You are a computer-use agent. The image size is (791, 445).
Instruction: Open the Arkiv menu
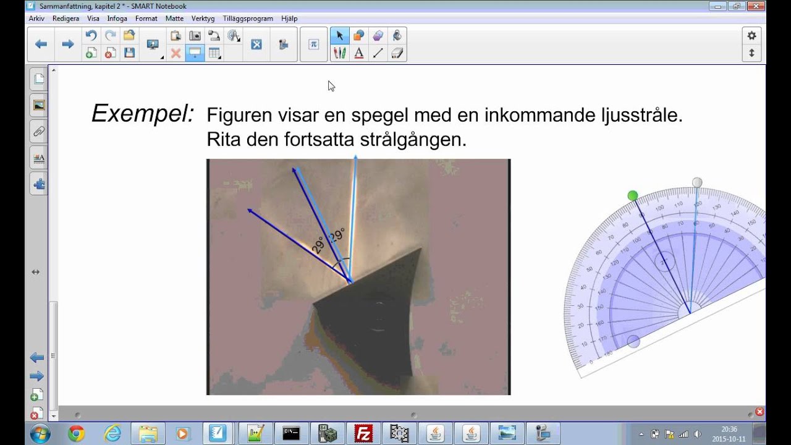coord(36,19)
